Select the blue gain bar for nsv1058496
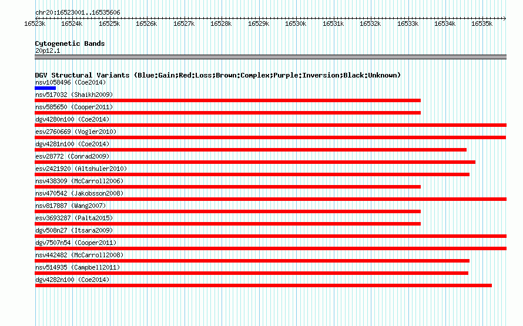 pos(45,88)
